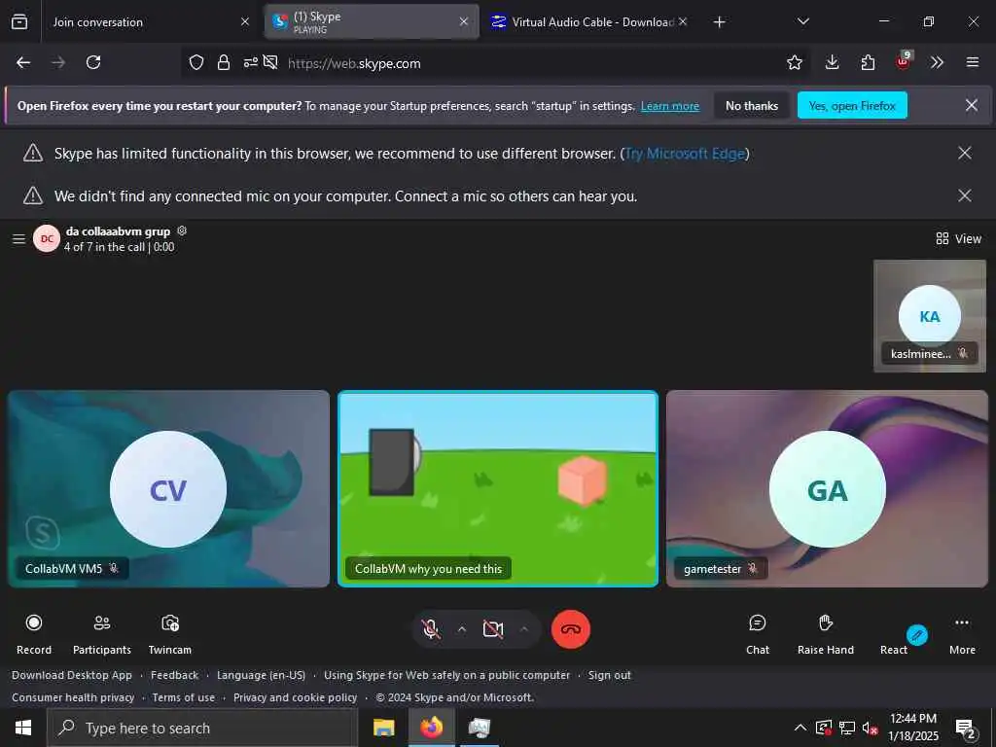996x747 pixels.
Task: Select the kaslminee participant tile
Action: [x=929, y=316]
